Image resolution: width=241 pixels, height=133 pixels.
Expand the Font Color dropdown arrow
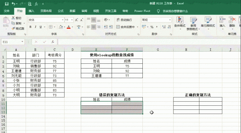(72, 27)
